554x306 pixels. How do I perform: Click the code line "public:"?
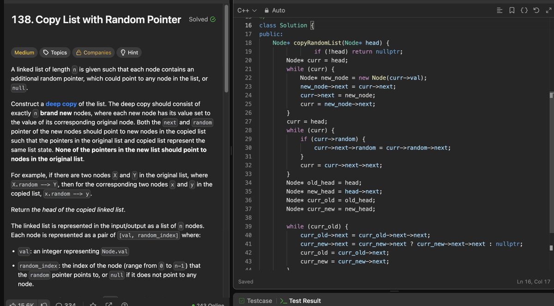271,34
